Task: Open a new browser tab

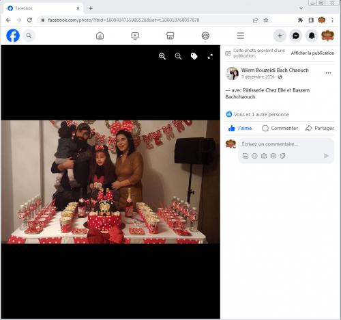Action: 91,8
